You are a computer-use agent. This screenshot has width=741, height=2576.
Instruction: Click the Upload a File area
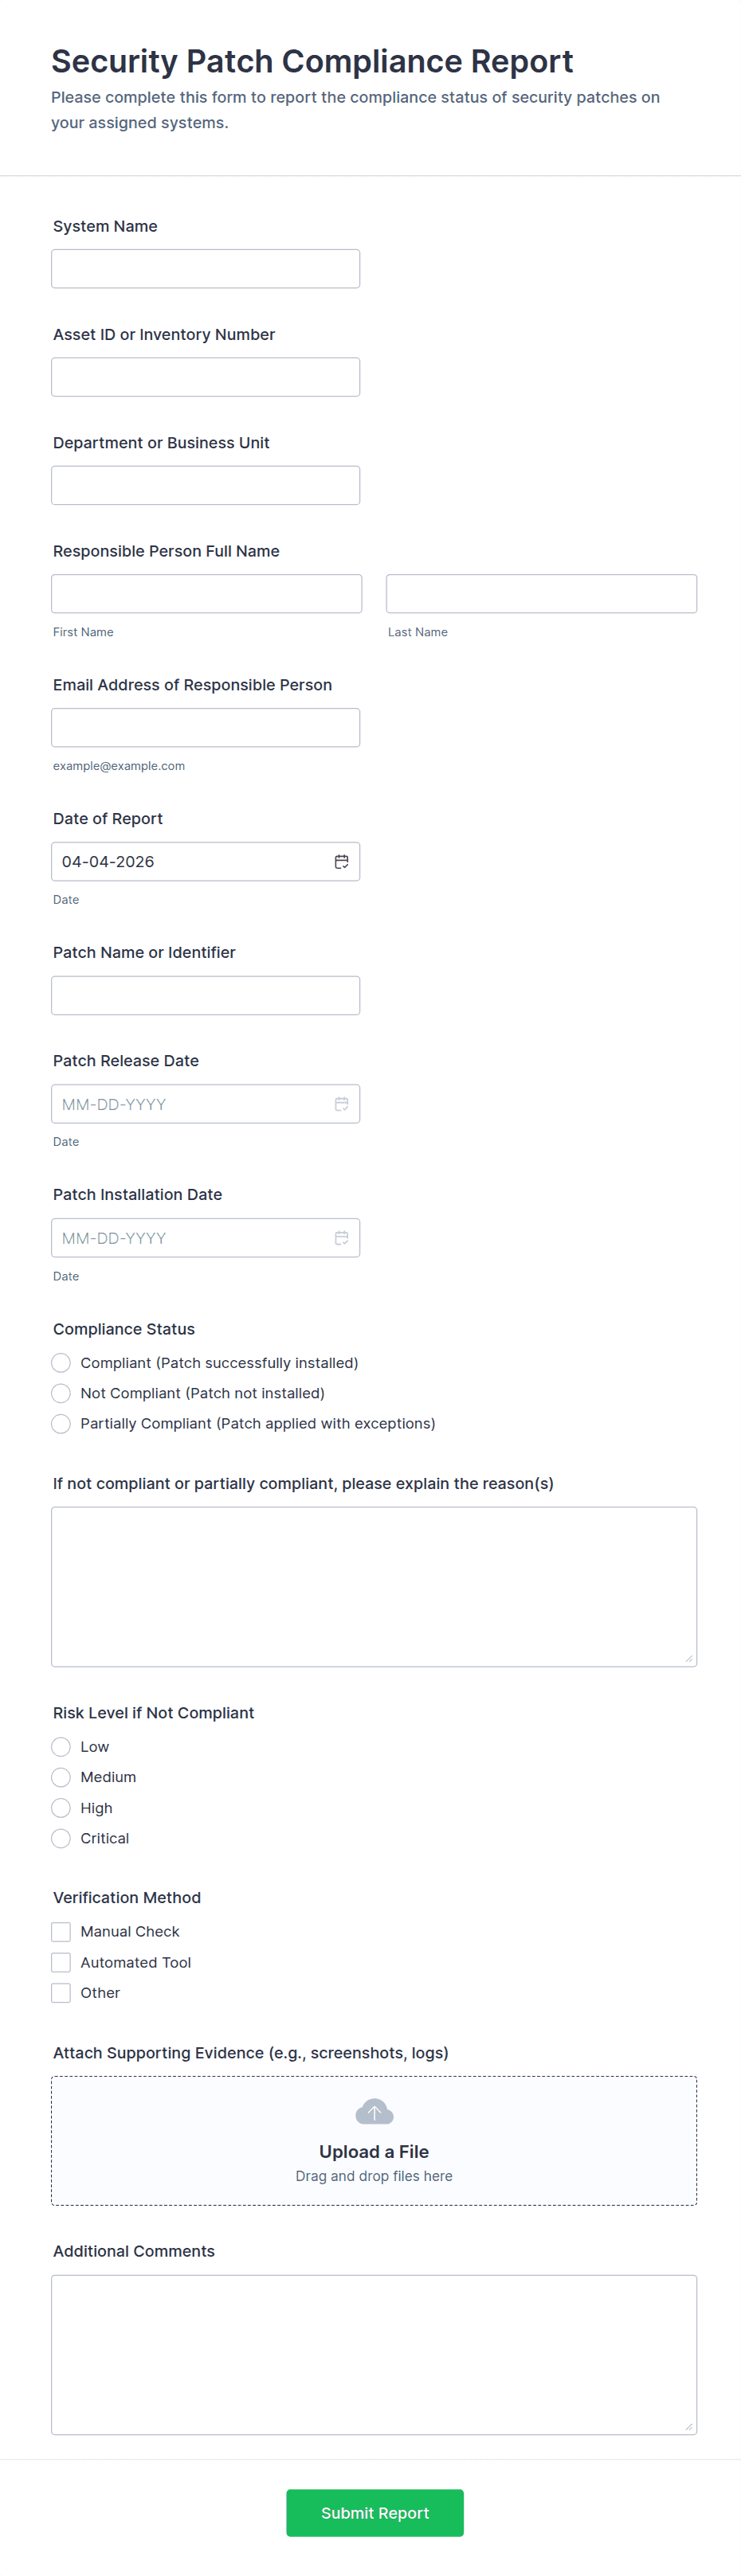pos(374,2152)
